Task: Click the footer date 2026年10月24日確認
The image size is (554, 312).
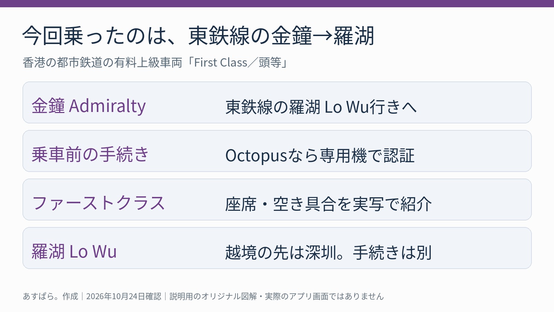Action: click(124, 296)
